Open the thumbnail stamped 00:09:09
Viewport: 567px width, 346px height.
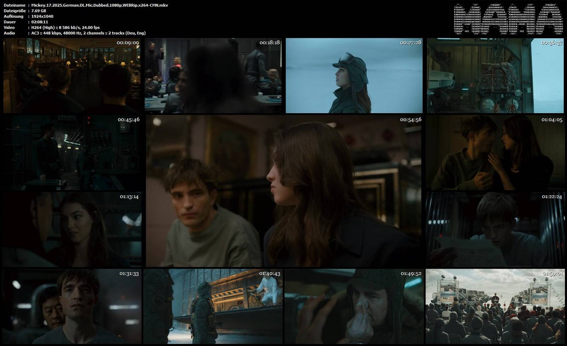(x=72, y=75)
